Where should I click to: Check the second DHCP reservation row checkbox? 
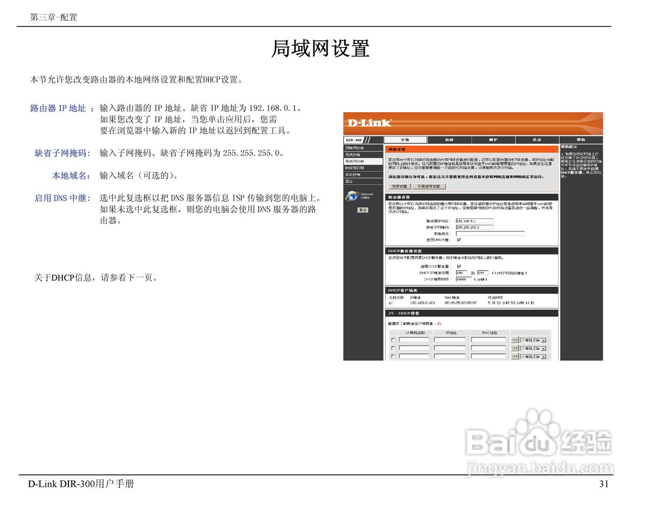click(393, 348)
